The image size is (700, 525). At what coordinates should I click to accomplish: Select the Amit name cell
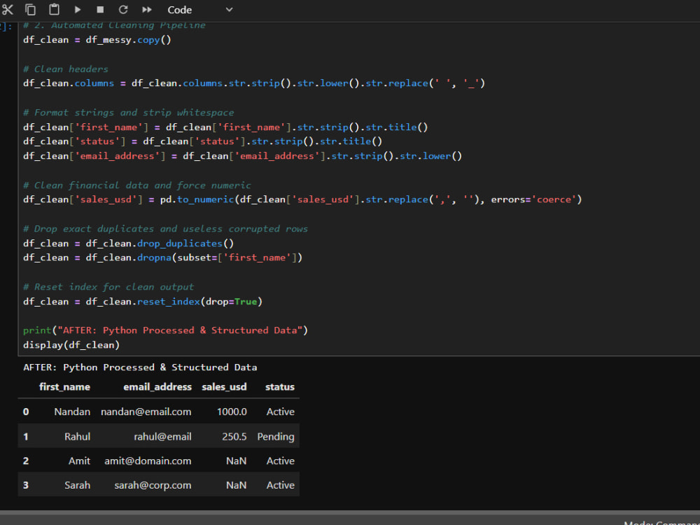[x=80, y=461]
